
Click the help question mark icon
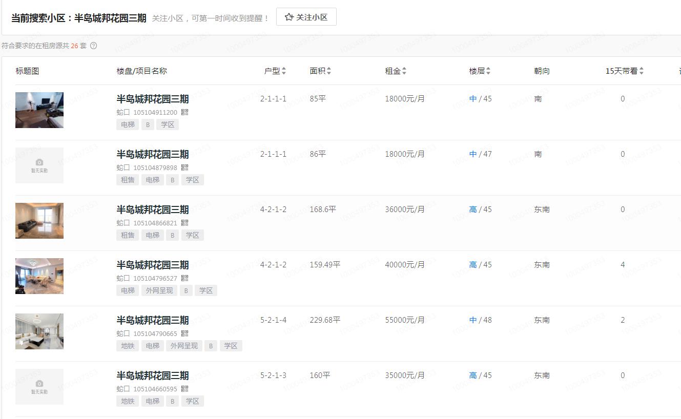click(93, 46)
